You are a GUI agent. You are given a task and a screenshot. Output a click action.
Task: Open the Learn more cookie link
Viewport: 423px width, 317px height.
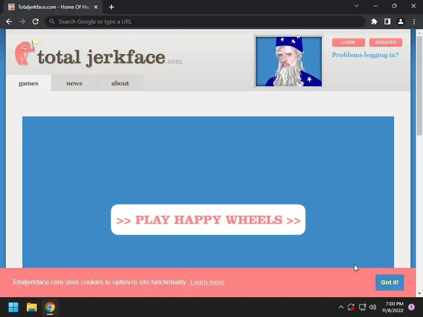tap(207, 282)
